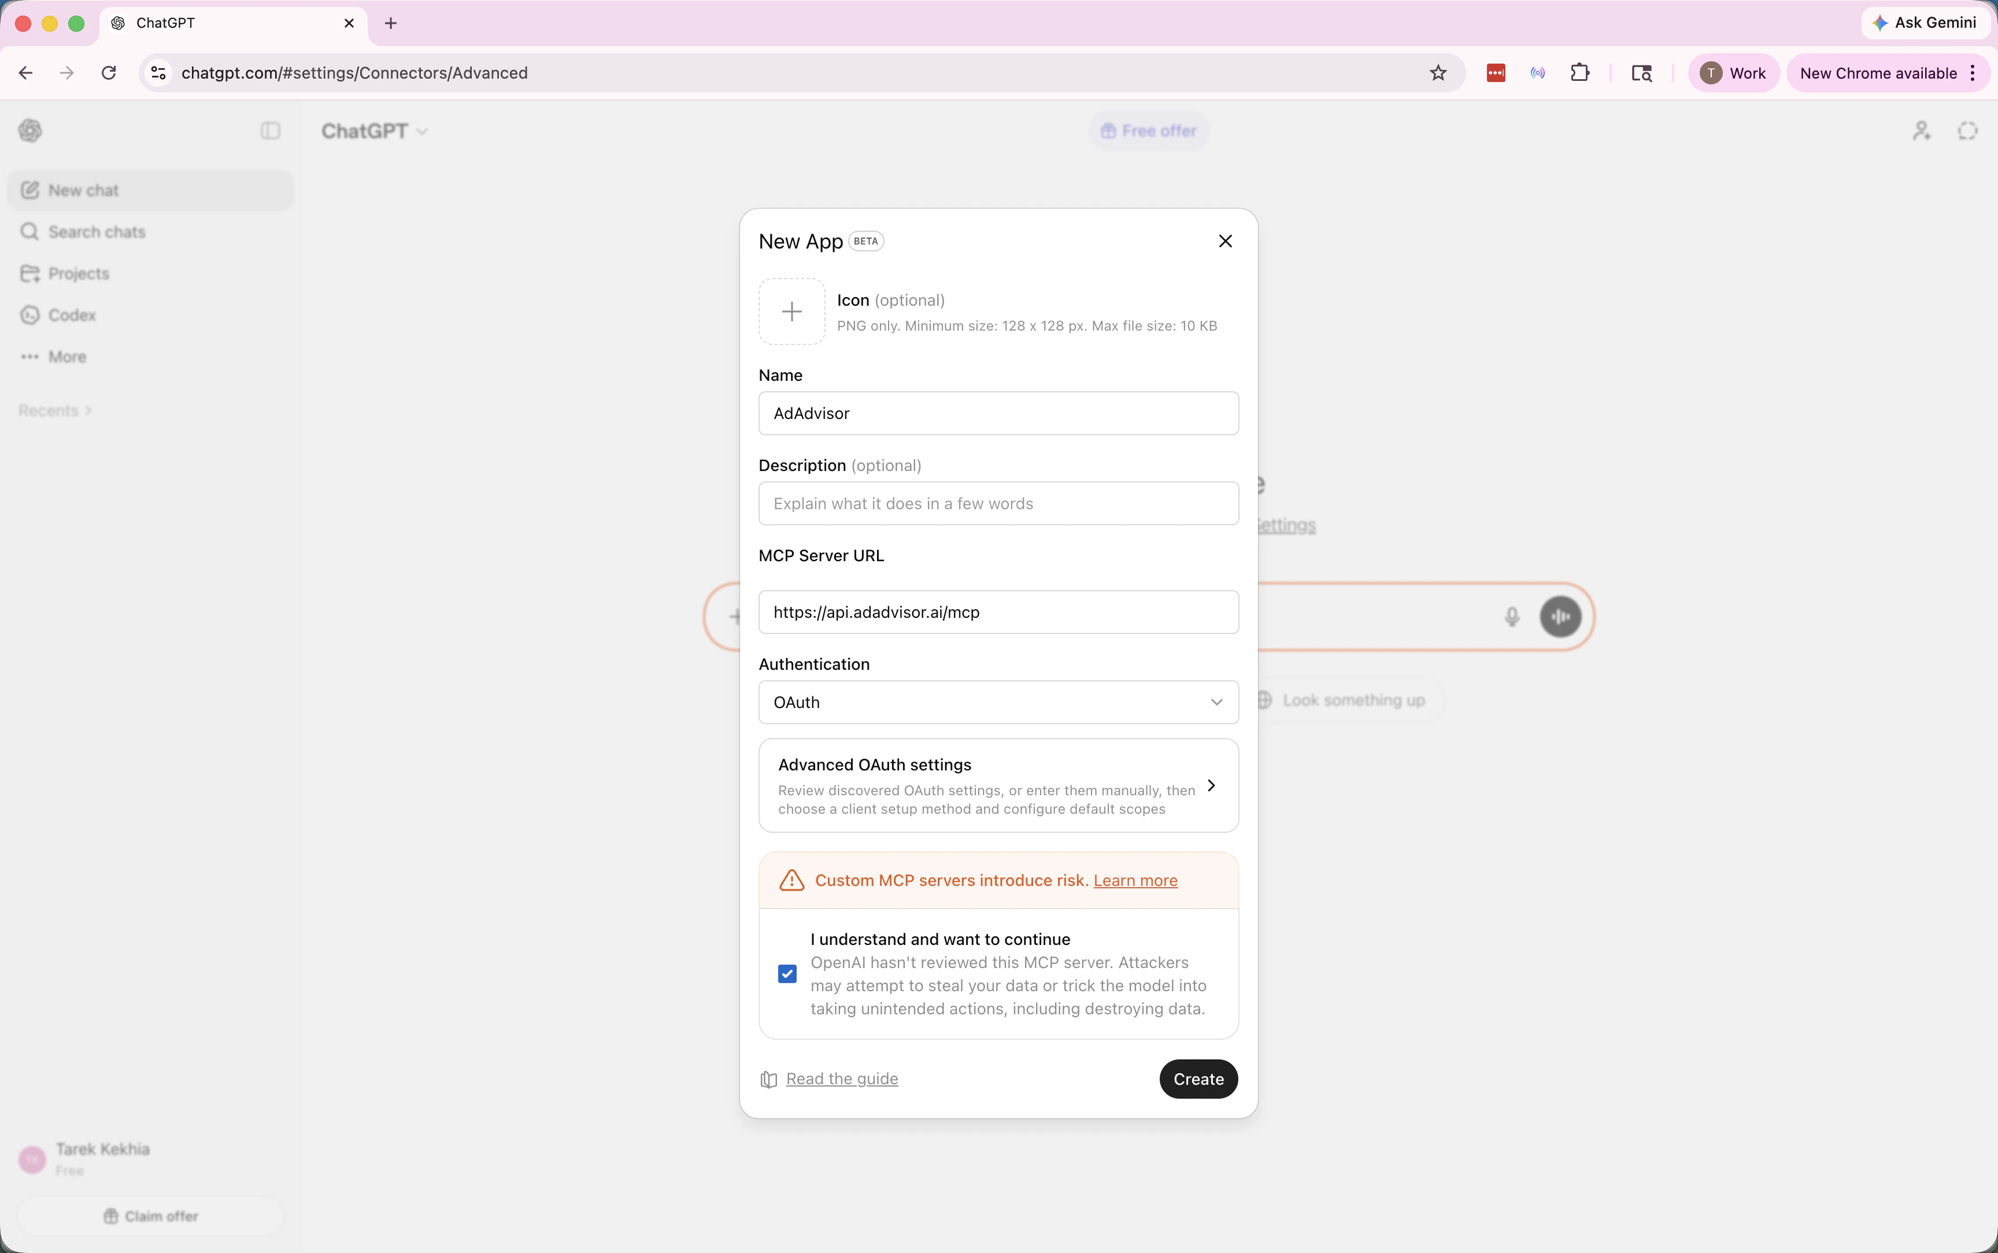
Task: Open the Work profile menu
Action: 1733,73
